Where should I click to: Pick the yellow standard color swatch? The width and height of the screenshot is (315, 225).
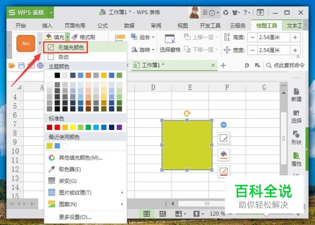(x=73, y=127)
